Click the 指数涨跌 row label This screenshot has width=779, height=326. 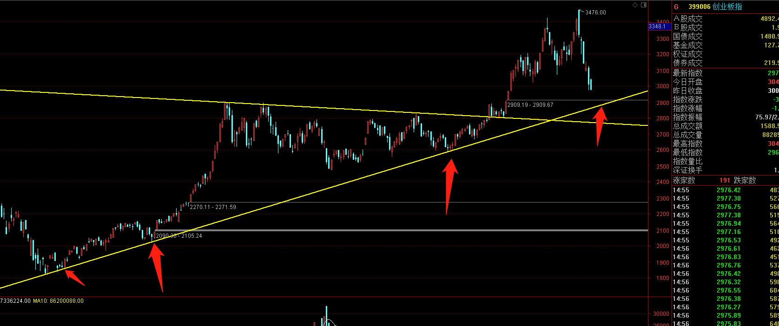[688, 100]
